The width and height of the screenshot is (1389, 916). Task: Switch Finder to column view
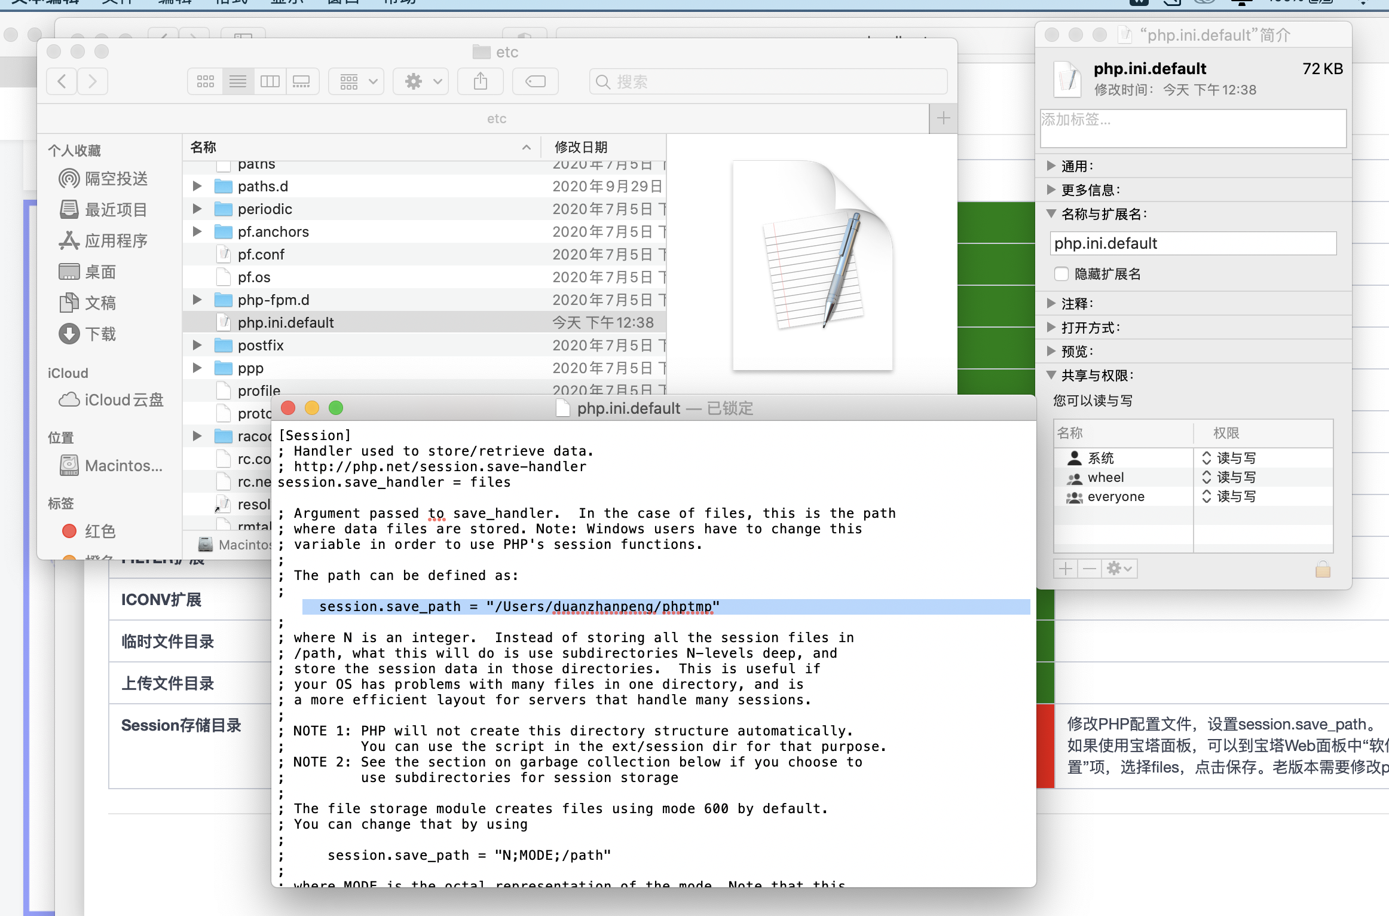coord(270,81)
